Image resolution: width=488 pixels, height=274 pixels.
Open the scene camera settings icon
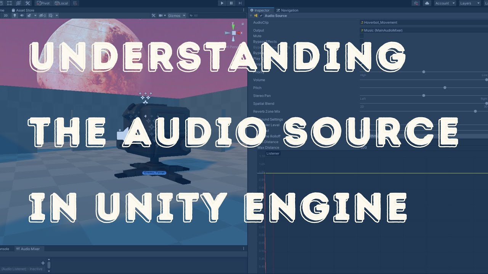click(x=161, y=16)
